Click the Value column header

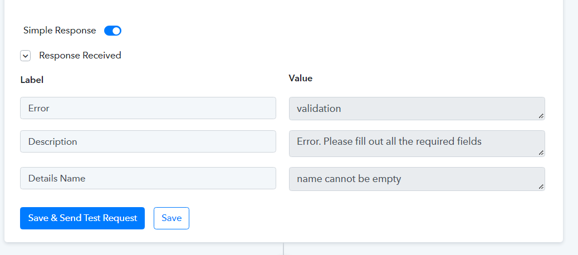(301, 78)
